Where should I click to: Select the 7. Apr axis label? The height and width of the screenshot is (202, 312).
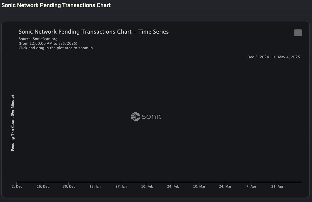click(251, 186)
